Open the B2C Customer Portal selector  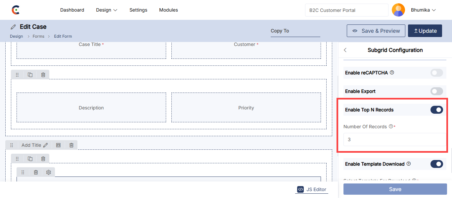[x=346, y=10]
